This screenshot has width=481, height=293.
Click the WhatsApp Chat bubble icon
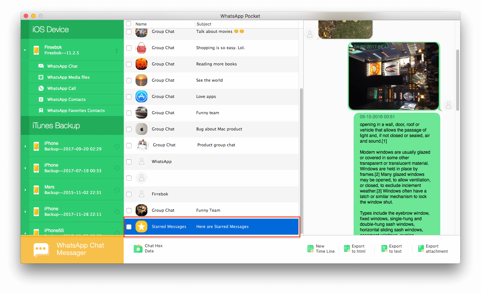(41, 66)
